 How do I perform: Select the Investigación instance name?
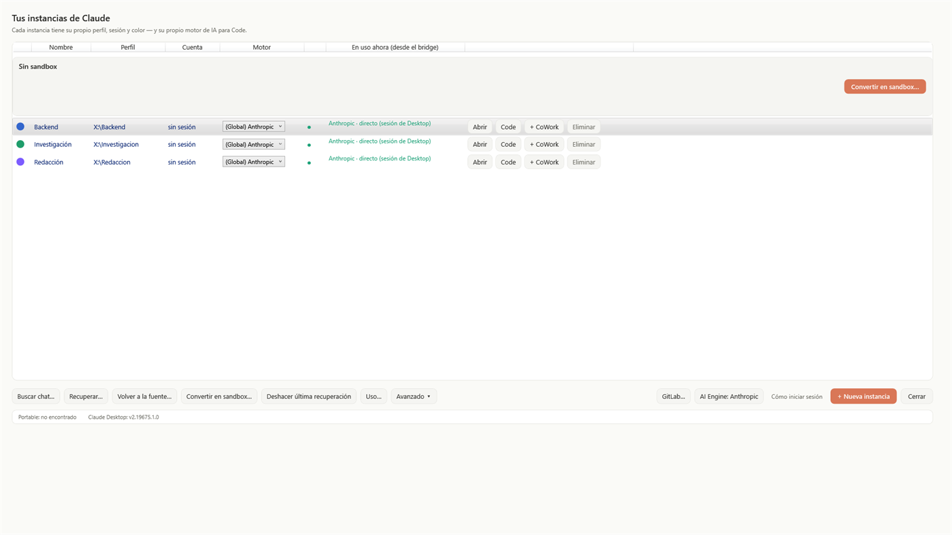52,144
